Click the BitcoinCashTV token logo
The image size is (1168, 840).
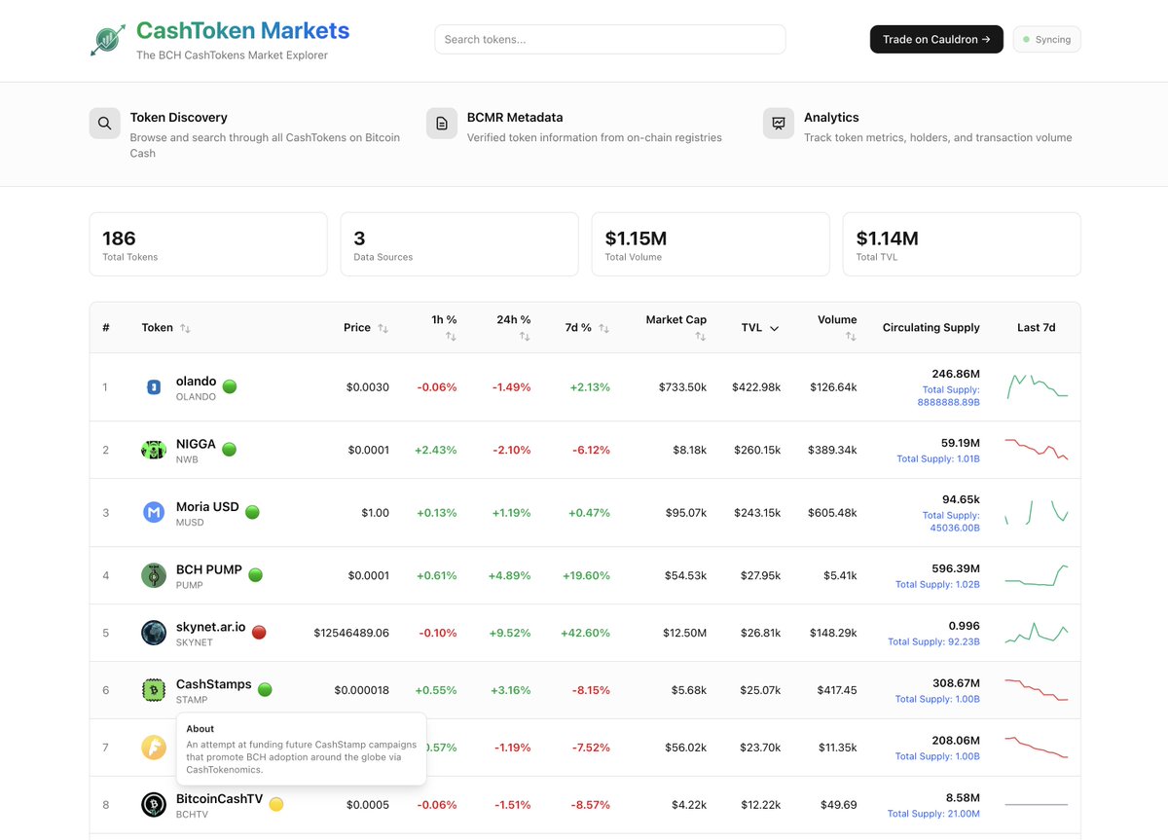point(153,805)
